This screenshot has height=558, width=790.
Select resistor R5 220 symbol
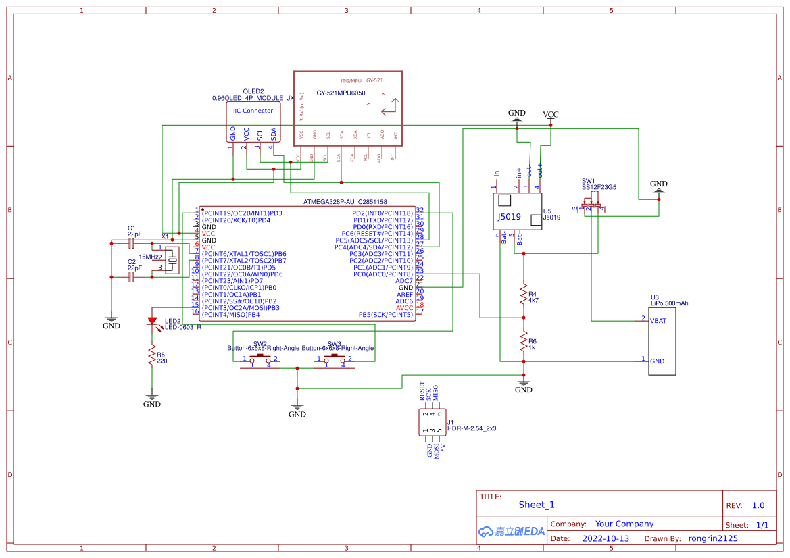pyautogui.click(x=153, y=354)
